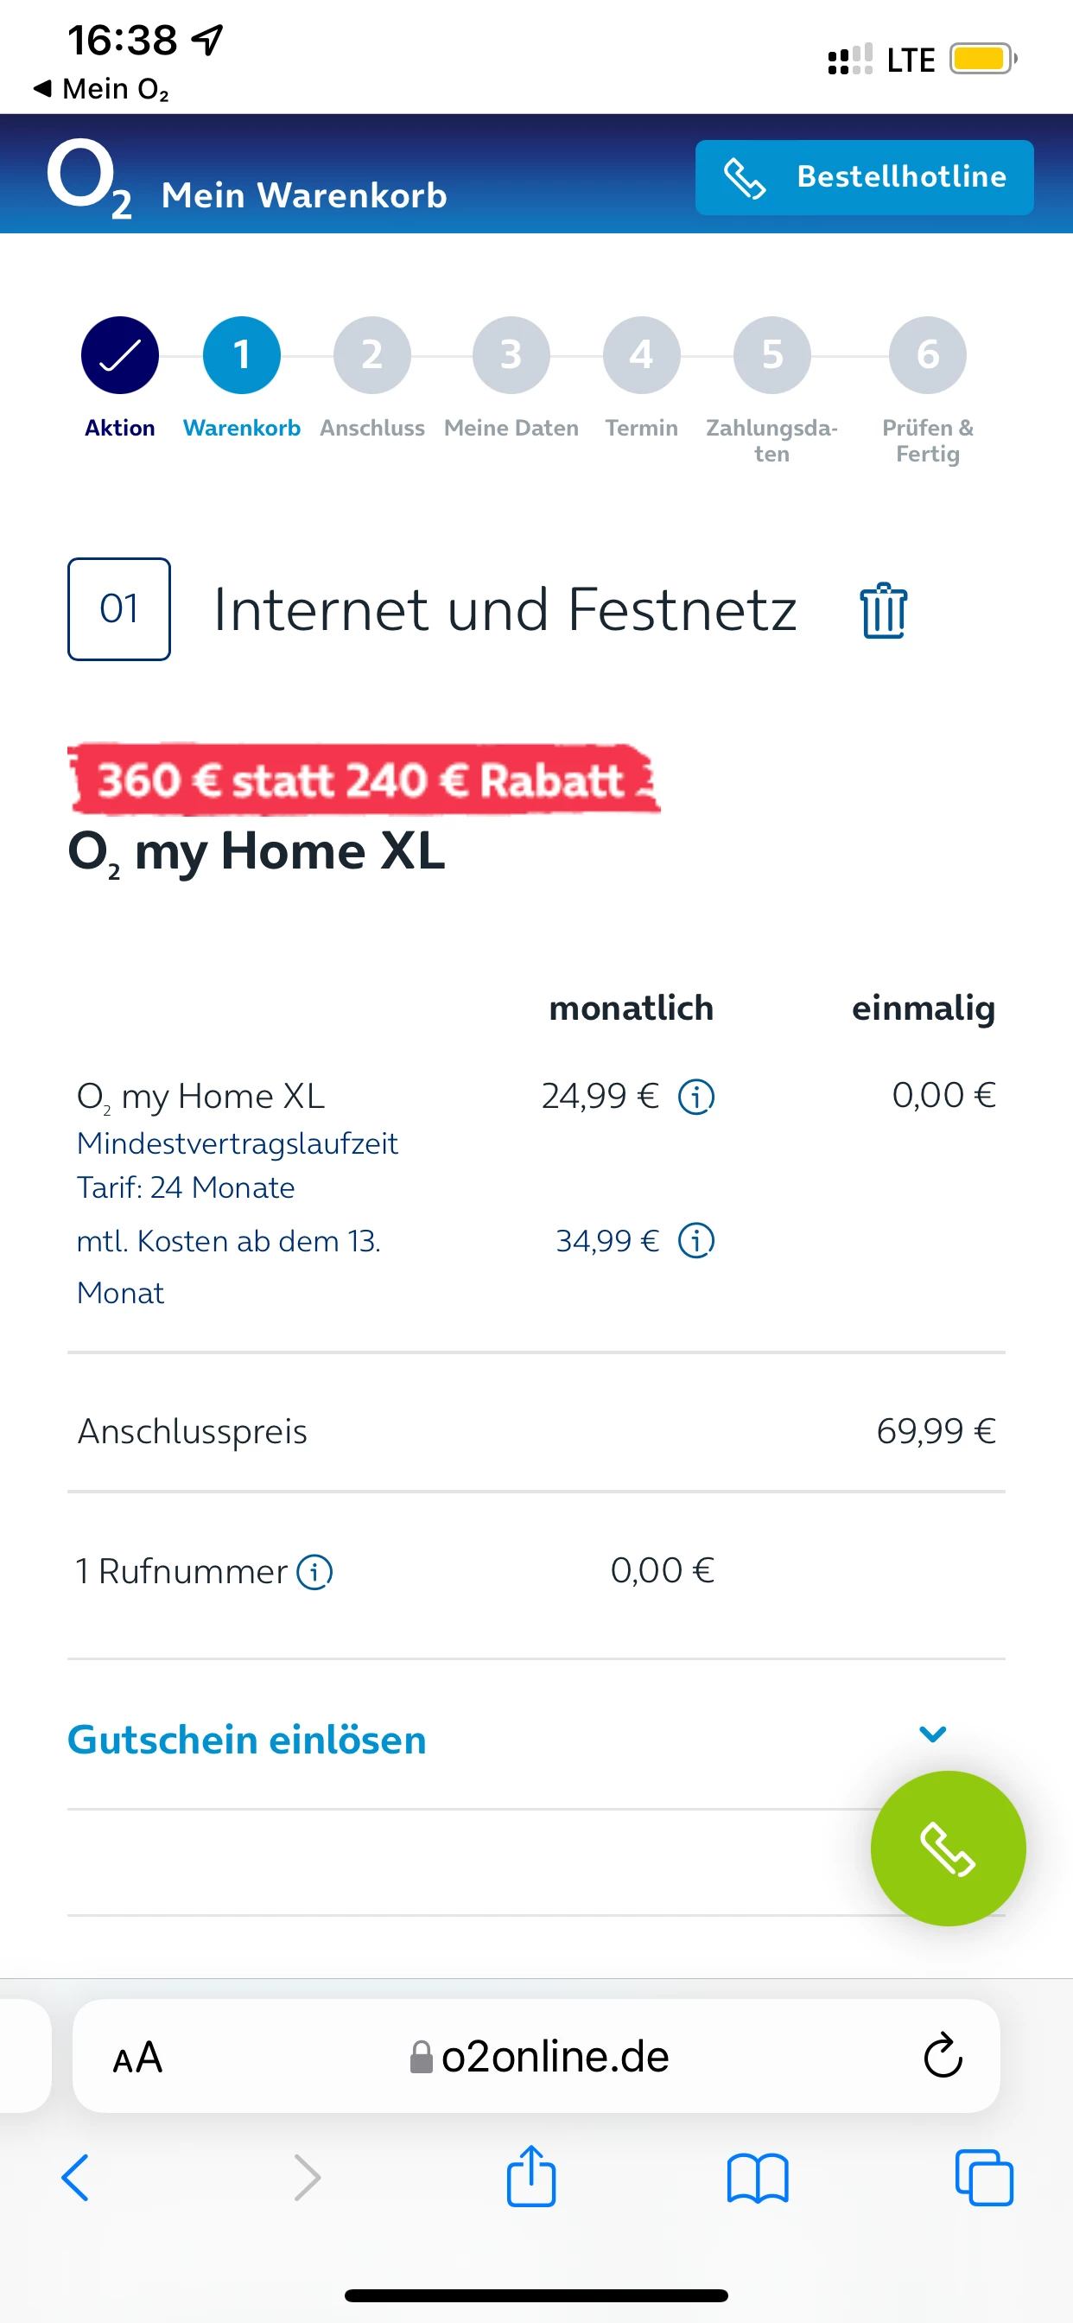Tap info icon next to 34,99 € price
This screenshot has height=2323, width=1073.
[x=696, y=1241]
